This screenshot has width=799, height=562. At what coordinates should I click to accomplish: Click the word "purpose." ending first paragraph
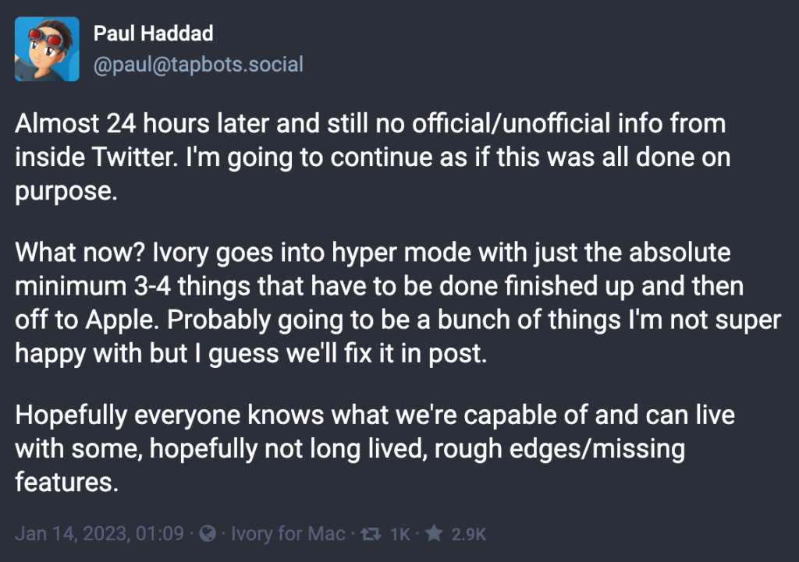coord(66,192)
